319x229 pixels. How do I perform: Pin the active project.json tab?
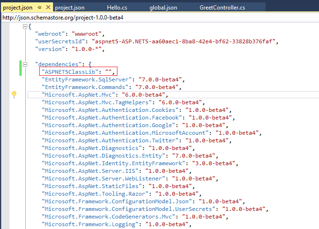pyautogui.click(x=40, y=8)
